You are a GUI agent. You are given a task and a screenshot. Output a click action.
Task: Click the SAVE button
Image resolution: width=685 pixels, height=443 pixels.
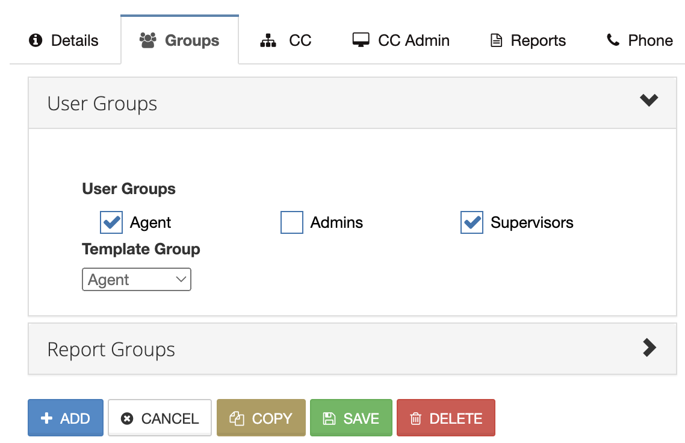tap(352, 418)
